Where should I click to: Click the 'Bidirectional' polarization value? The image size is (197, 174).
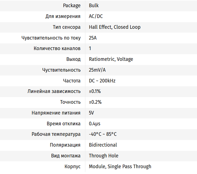[103, 145]
